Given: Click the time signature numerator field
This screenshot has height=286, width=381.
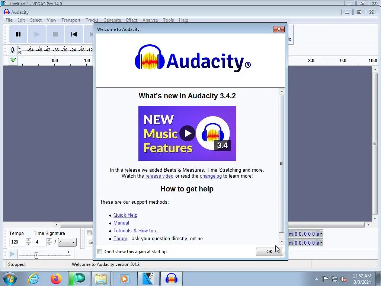Looking at the screenshot, I should pos(40,242).
